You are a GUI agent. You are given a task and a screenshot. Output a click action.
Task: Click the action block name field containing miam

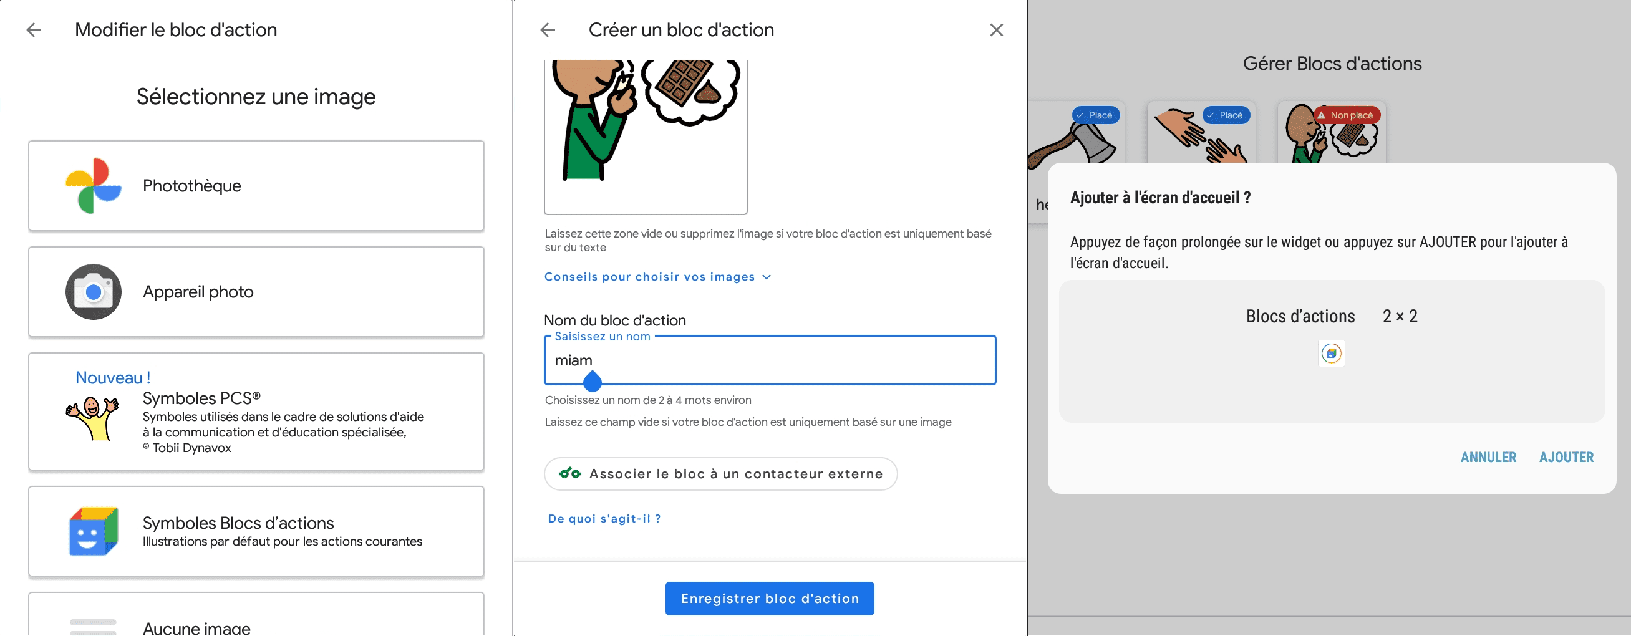[x=769, y=360]
